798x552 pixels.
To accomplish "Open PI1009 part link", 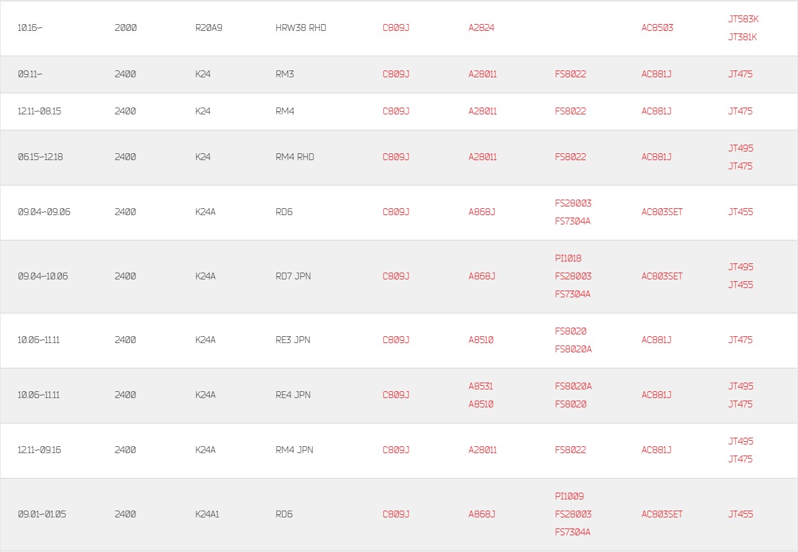I will [569, 496].
